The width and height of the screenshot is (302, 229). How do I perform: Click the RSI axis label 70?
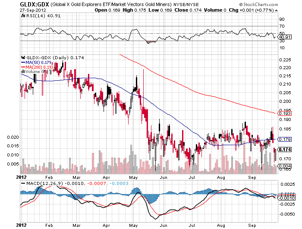tap(282, 26)
